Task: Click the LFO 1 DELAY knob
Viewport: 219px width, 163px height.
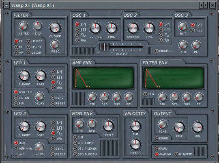Action: (x=39, y=96)
